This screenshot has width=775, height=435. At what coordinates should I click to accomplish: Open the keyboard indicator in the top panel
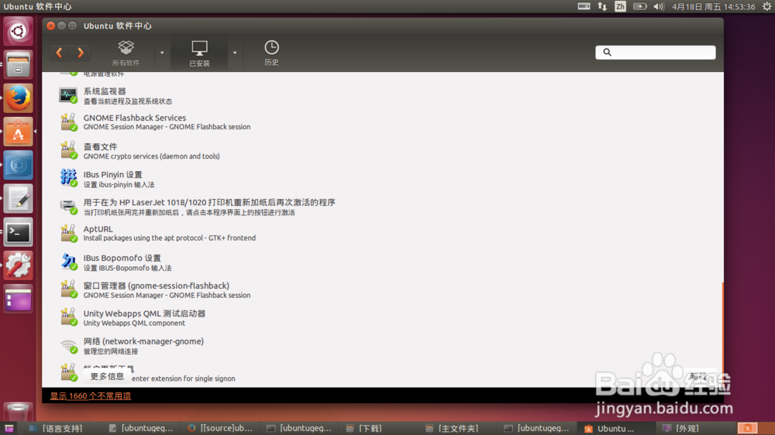click(x=584, y=6)
